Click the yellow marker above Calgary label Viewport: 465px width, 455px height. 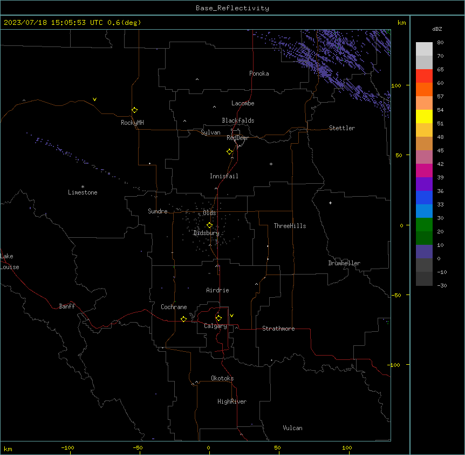(218, 318)
